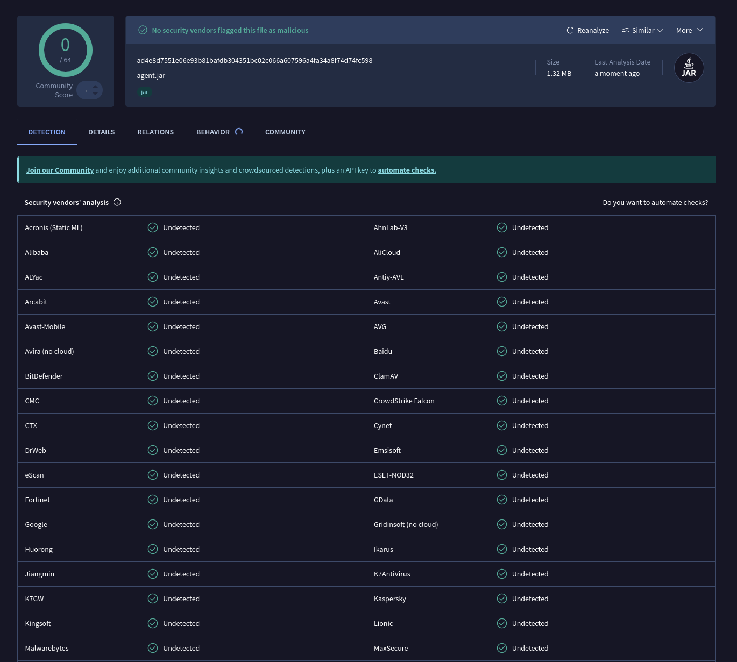
Task: Upvote the Community Score with the up arrow
Action: tap(96, 87)
